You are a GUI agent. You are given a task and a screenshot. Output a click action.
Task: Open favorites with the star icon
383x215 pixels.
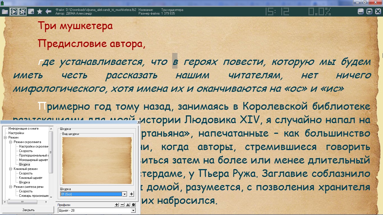click(40, 11)
